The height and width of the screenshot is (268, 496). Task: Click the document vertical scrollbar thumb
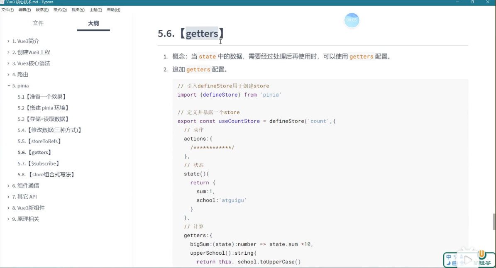tap(494, 222)
